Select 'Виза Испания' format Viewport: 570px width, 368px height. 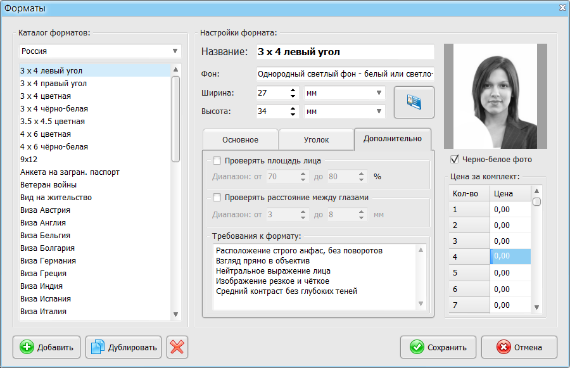click(95, 298)
